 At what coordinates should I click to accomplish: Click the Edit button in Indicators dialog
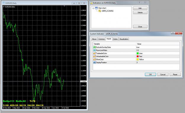140,8
